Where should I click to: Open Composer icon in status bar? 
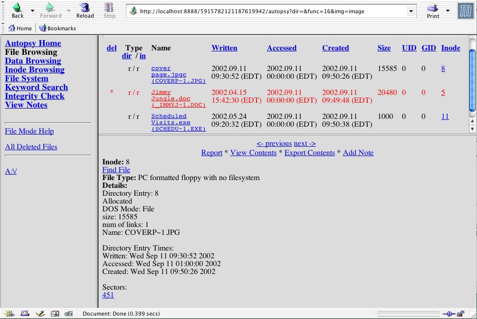tap(40, 314)
